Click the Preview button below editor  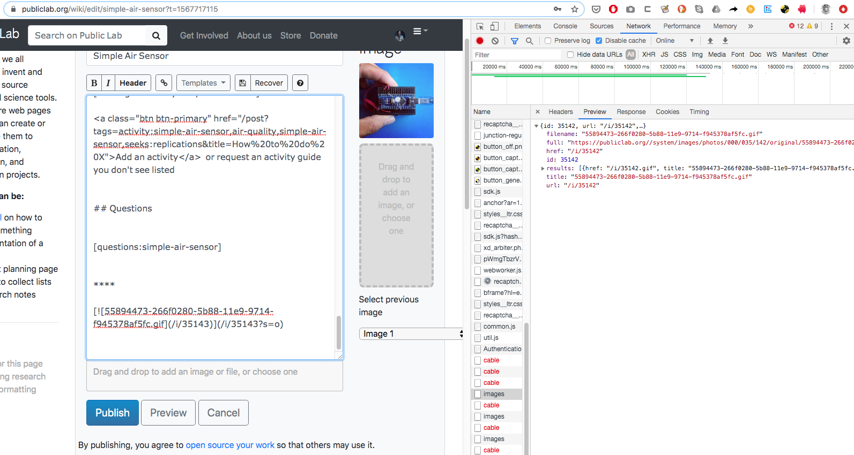click(x=168, y=413)
